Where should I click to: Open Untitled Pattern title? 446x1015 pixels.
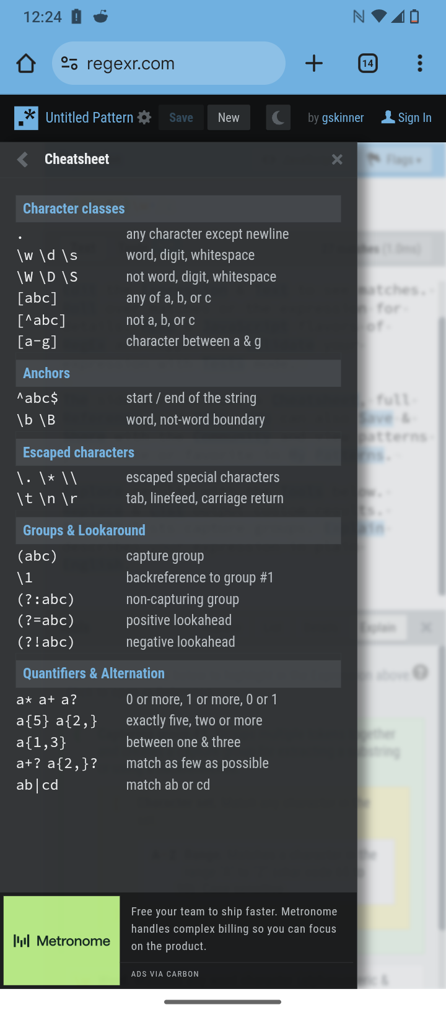89,118
